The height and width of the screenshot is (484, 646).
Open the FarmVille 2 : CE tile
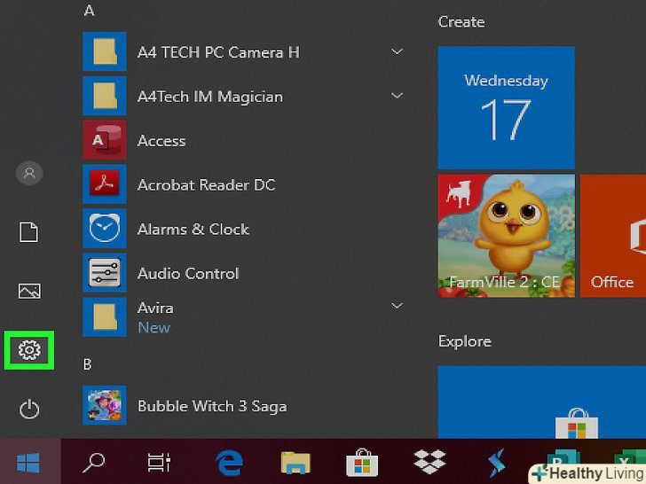click(x=506, y=235)
